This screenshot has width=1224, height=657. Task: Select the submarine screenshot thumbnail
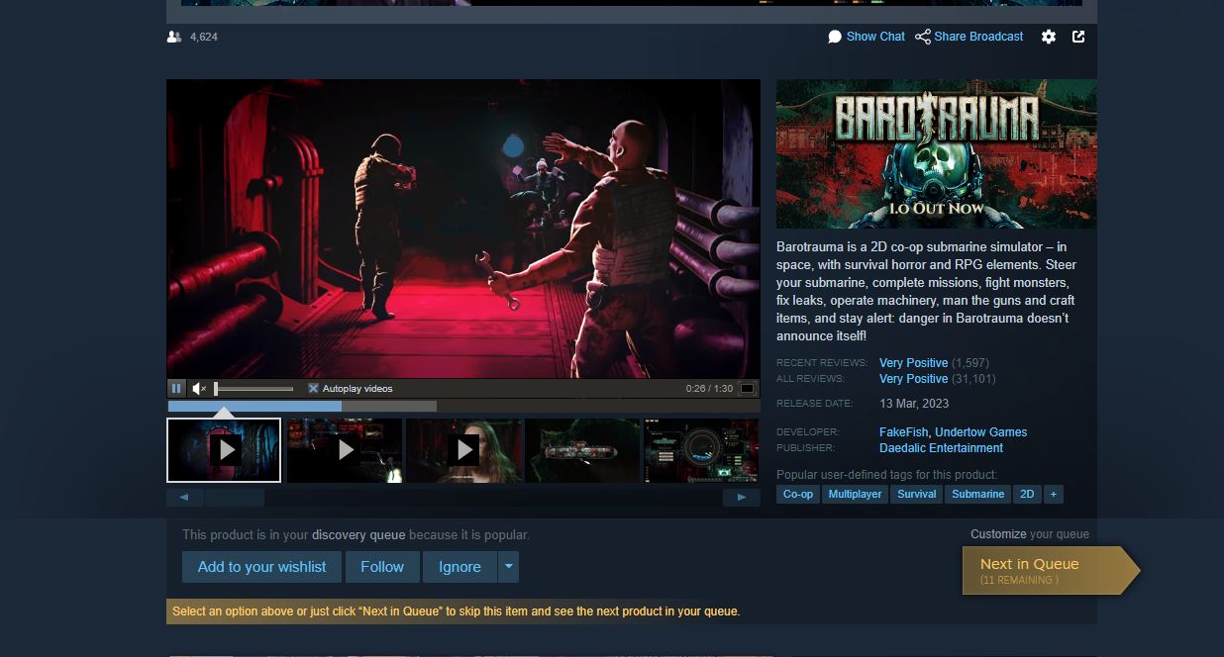click(582, 450)
